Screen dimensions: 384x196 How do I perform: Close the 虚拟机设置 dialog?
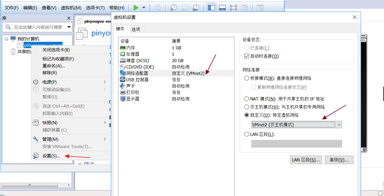(355, 17)
